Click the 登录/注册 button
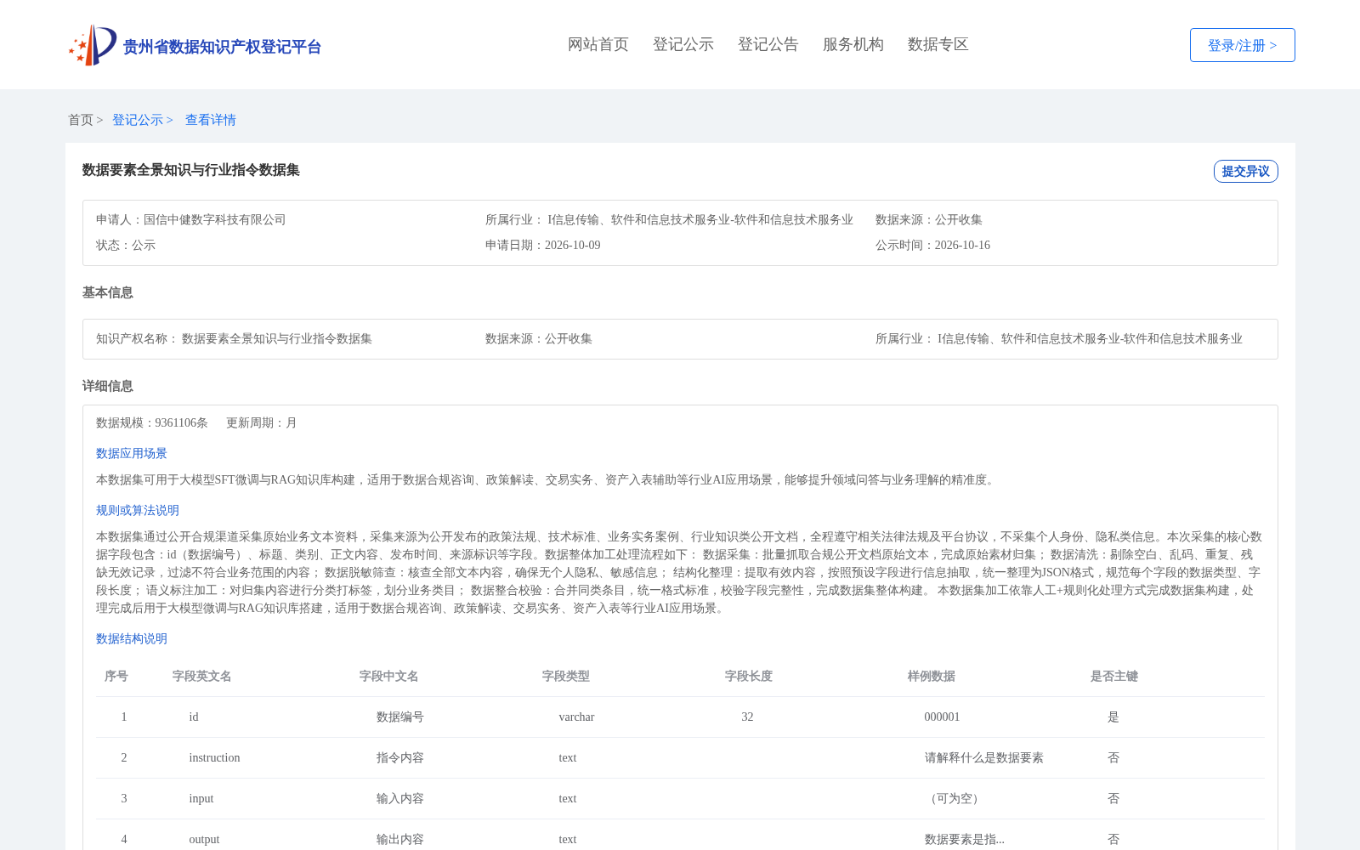Image resolution: width=1360 pixels, height=850 pixels. coord(1243,45)
